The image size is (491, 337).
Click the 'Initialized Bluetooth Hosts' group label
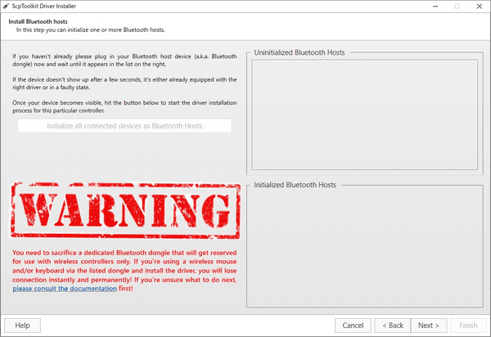[295, 185]
